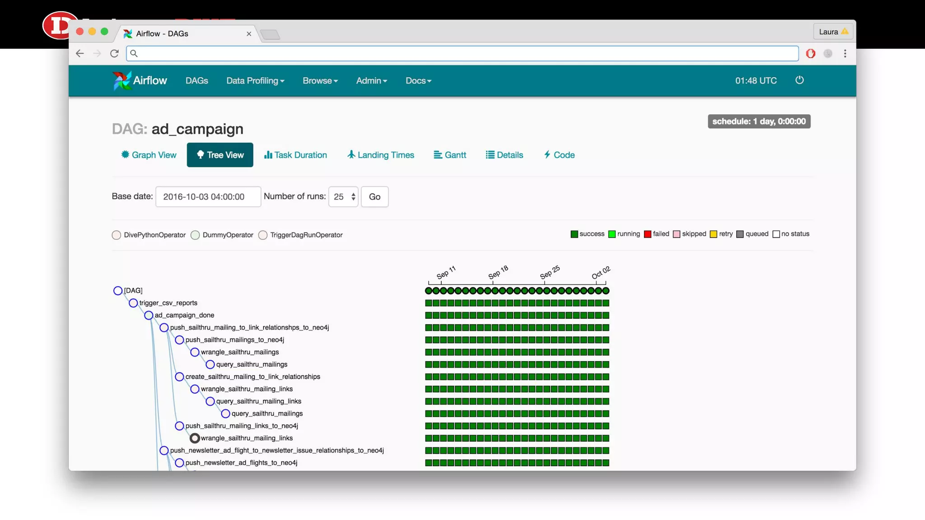This screenshot has height=520, width=925.
Task: Click the Airflow pinwheel logo
Action: pyautogui.click(x=121, y=81)
